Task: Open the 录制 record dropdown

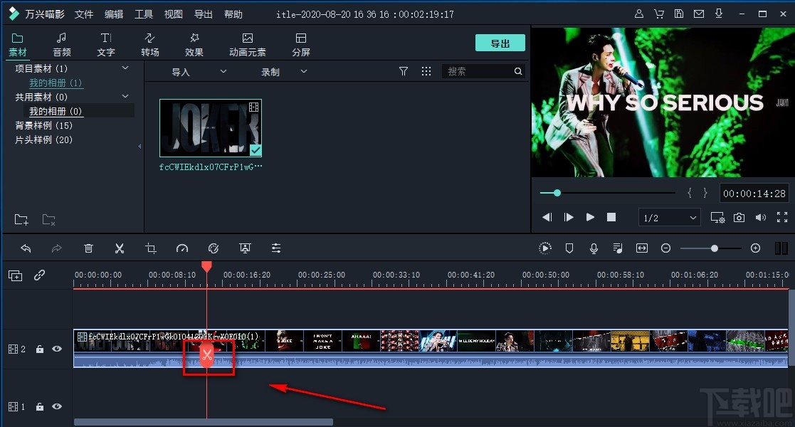Action: tap(284, 72)
